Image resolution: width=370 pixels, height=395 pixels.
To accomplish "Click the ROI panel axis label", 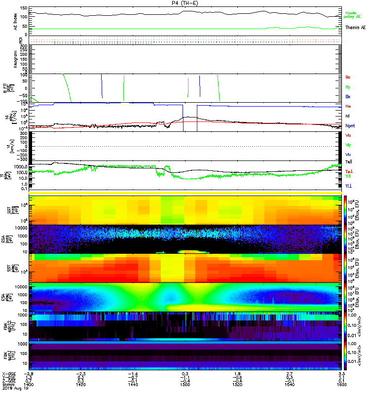I will click(x=21, y=40).
